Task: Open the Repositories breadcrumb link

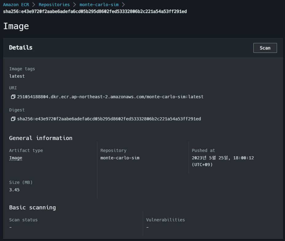Action: [x=54, y=5]
